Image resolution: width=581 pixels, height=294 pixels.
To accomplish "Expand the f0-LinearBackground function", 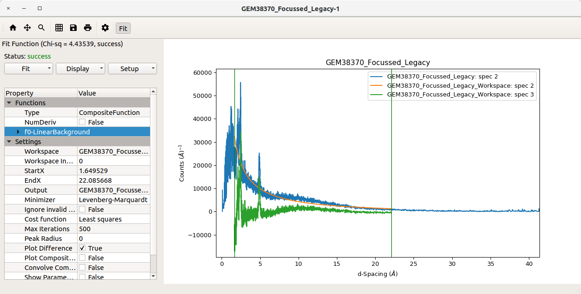I will [x=18, y=132].
